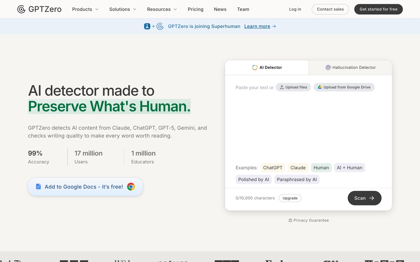Open the Resources dropdown
This screenshot has height=262, width=420.
pos(162,9)
